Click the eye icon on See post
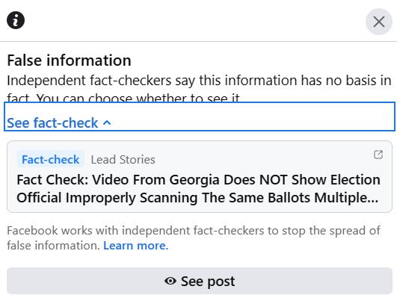This screenshot has width=397, height=298. (170, 281)
